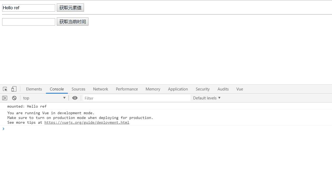Toggle the live expression eye icon

pos(75,98)
